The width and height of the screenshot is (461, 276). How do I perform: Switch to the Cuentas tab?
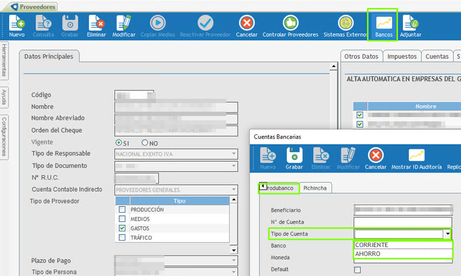pos(437,56)
